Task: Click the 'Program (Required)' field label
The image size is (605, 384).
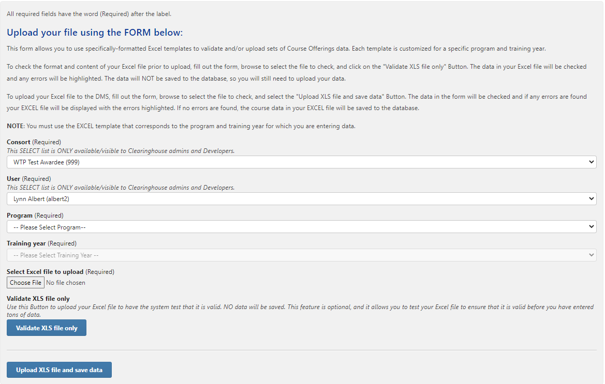Action: pos(35,216)
